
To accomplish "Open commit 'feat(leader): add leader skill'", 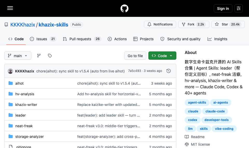I will [x=108, y=115].
